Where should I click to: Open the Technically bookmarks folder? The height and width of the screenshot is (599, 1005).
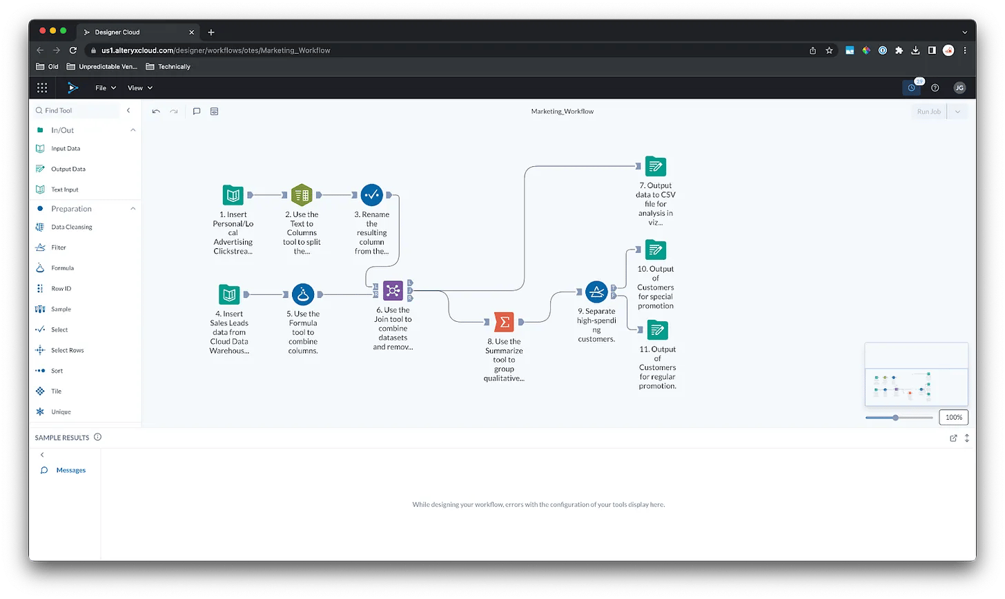pyautogui.click(x=168, y=66)
